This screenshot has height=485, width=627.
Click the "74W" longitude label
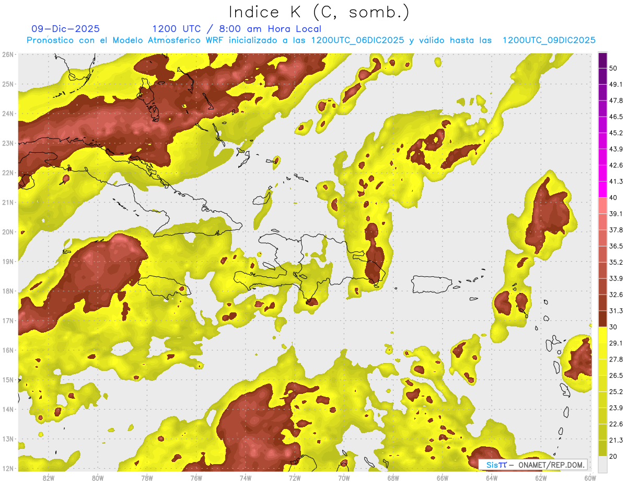coord(246,478)
